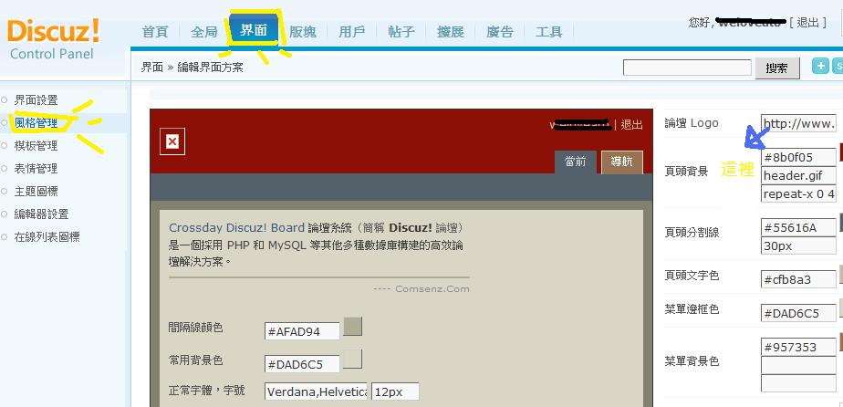Edit the 頁頭背景 color field #8b0f05

[799, 157]
